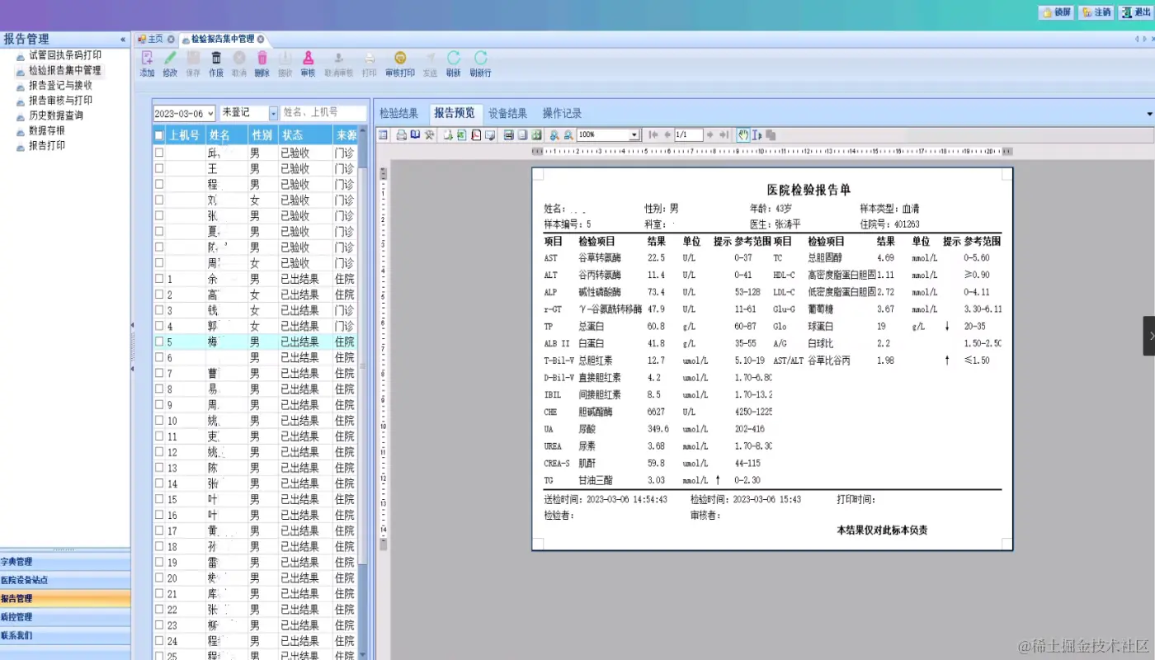Image resolution: width=1155 pixels, height=660 pixels.
Task: Check the box for highlighted row 5
Action: pyautogui.click(x=159, y=342)
